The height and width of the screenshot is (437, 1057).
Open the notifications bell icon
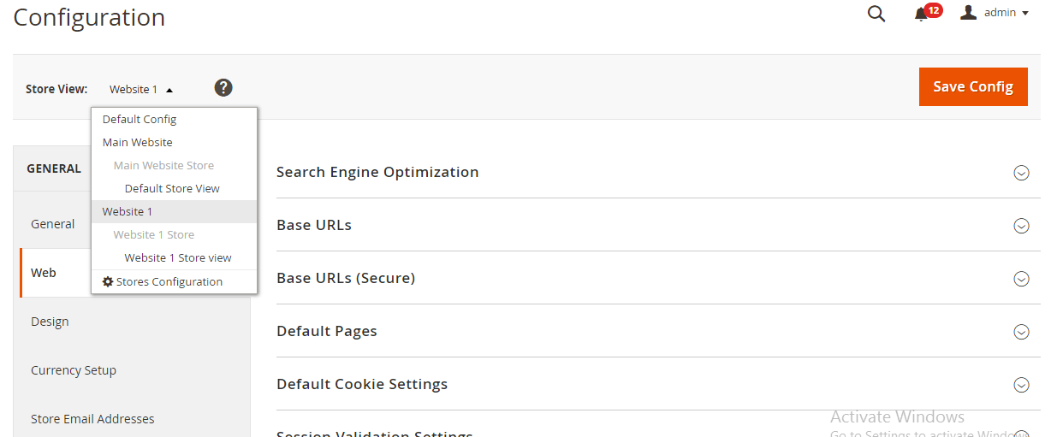click(x=921, y=14)
